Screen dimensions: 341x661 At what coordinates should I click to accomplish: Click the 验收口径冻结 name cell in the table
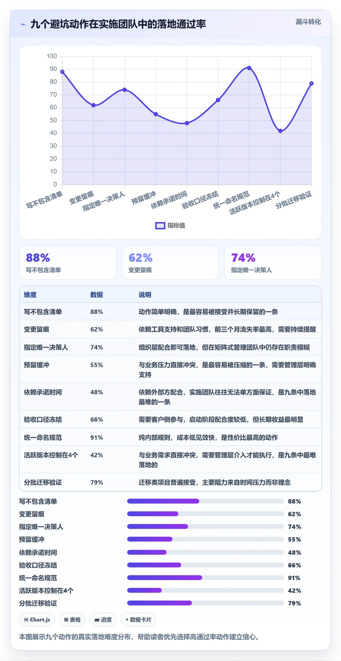[x=43, y=419]
